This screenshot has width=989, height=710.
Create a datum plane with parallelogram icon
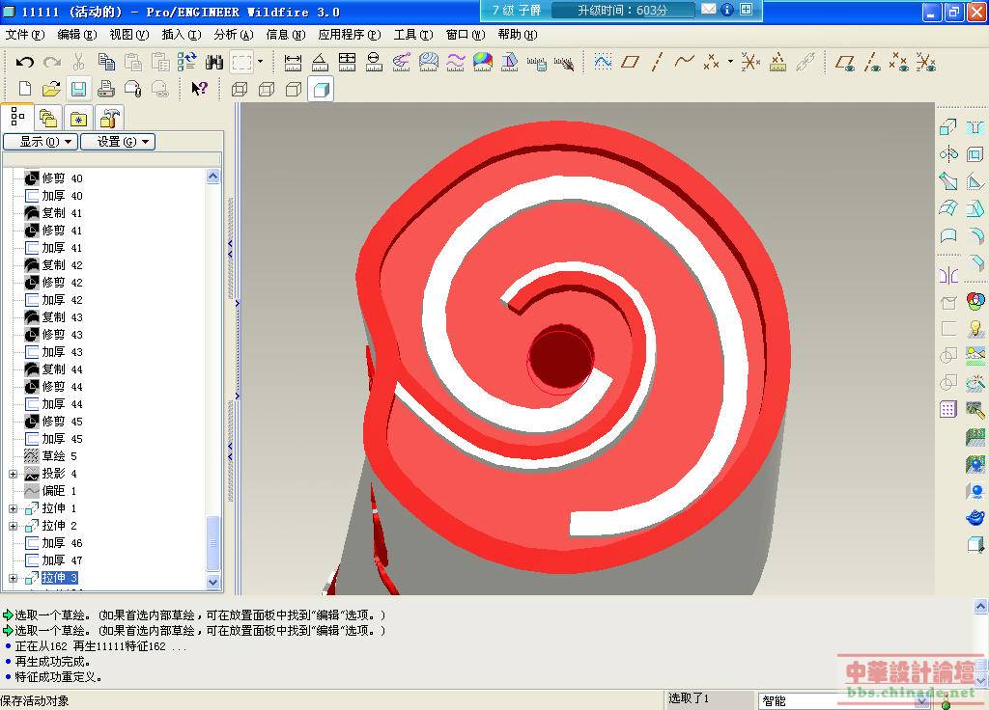click(x=630, y=62)
